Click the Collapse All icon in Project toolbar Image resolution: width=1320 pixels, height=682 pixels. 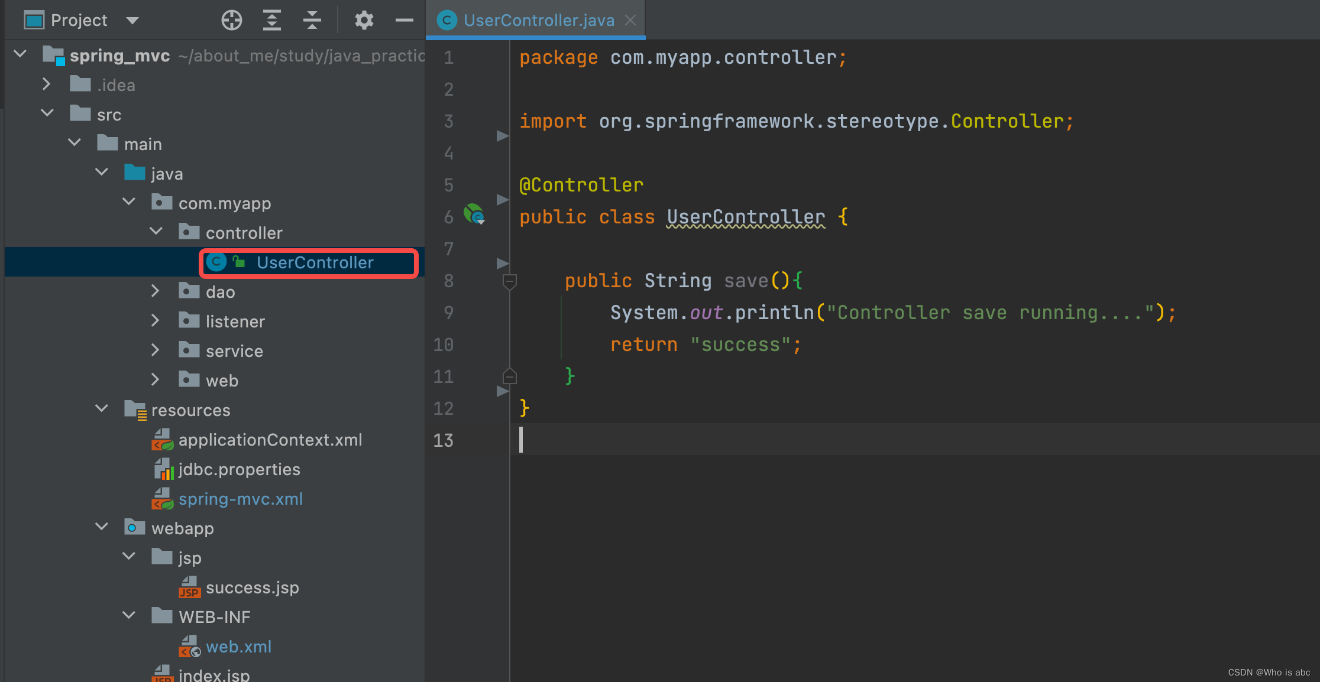[312, 20]
